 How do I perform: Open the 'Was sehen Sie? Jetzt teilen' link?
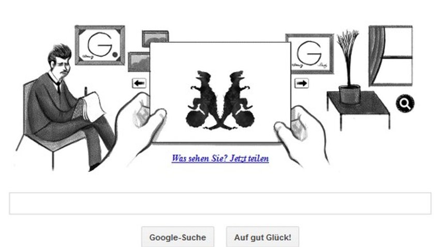click(x=221, y=159)
